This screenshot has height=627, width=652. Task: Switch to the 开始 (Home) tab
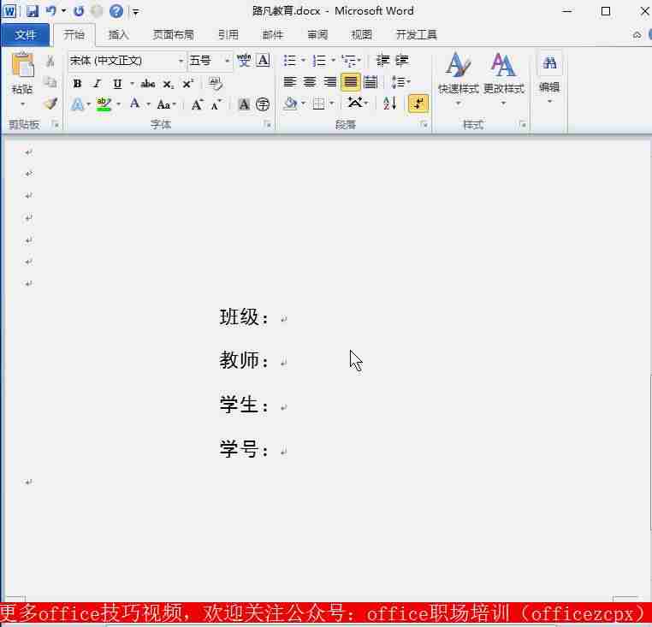(74, 34)
